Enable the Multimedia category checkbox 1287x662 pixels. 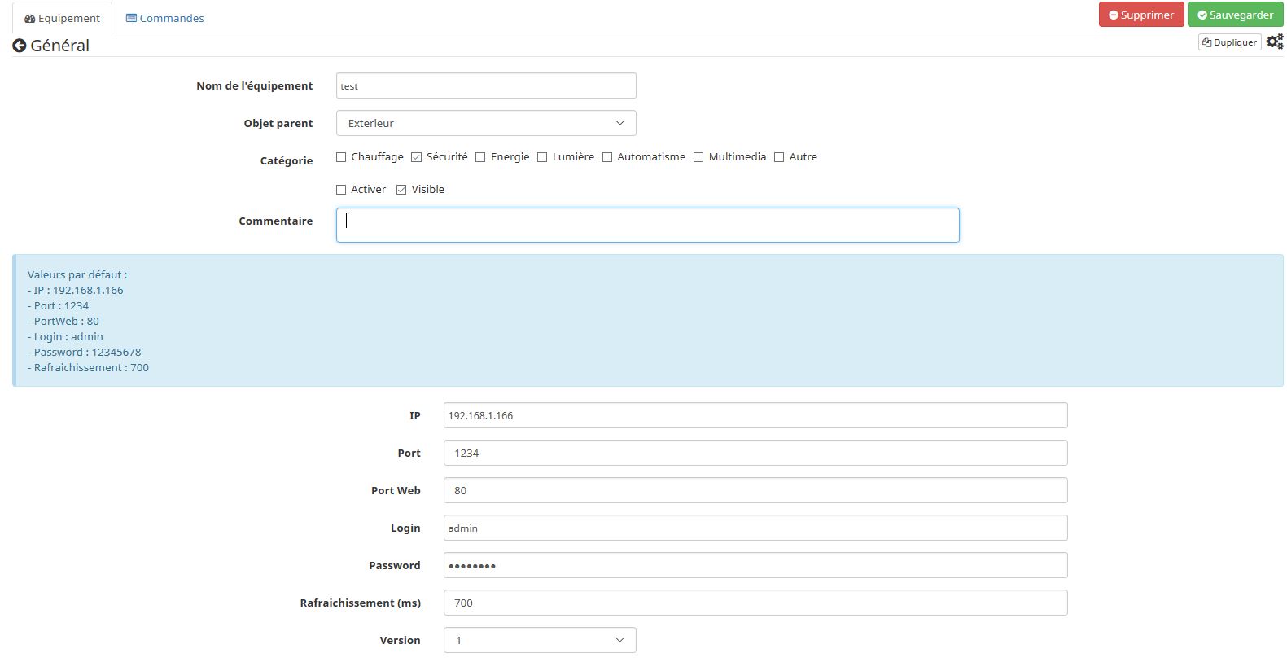698,157
